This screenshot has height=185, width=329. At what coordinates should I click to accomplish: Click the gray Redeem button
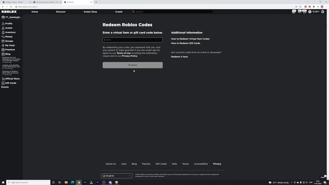[133, 65]
